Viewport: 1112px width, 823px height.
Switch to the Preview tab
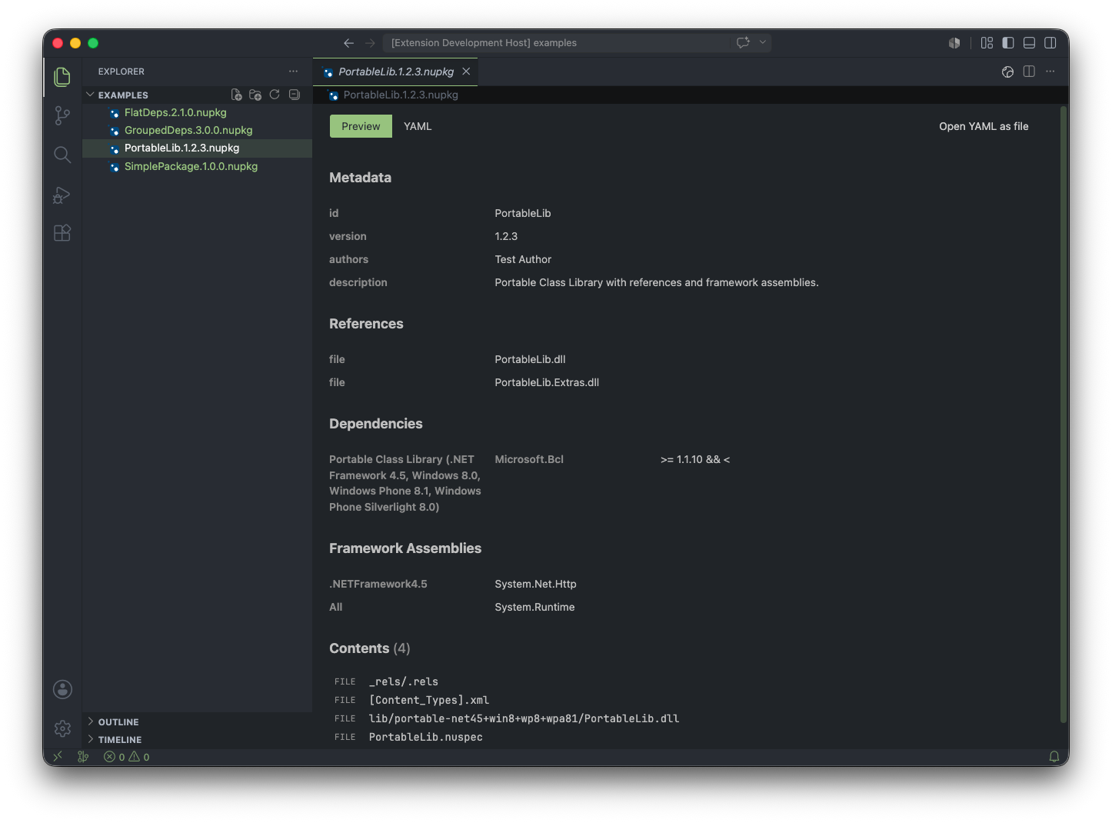pyautogui.click(x=361, y=126)
